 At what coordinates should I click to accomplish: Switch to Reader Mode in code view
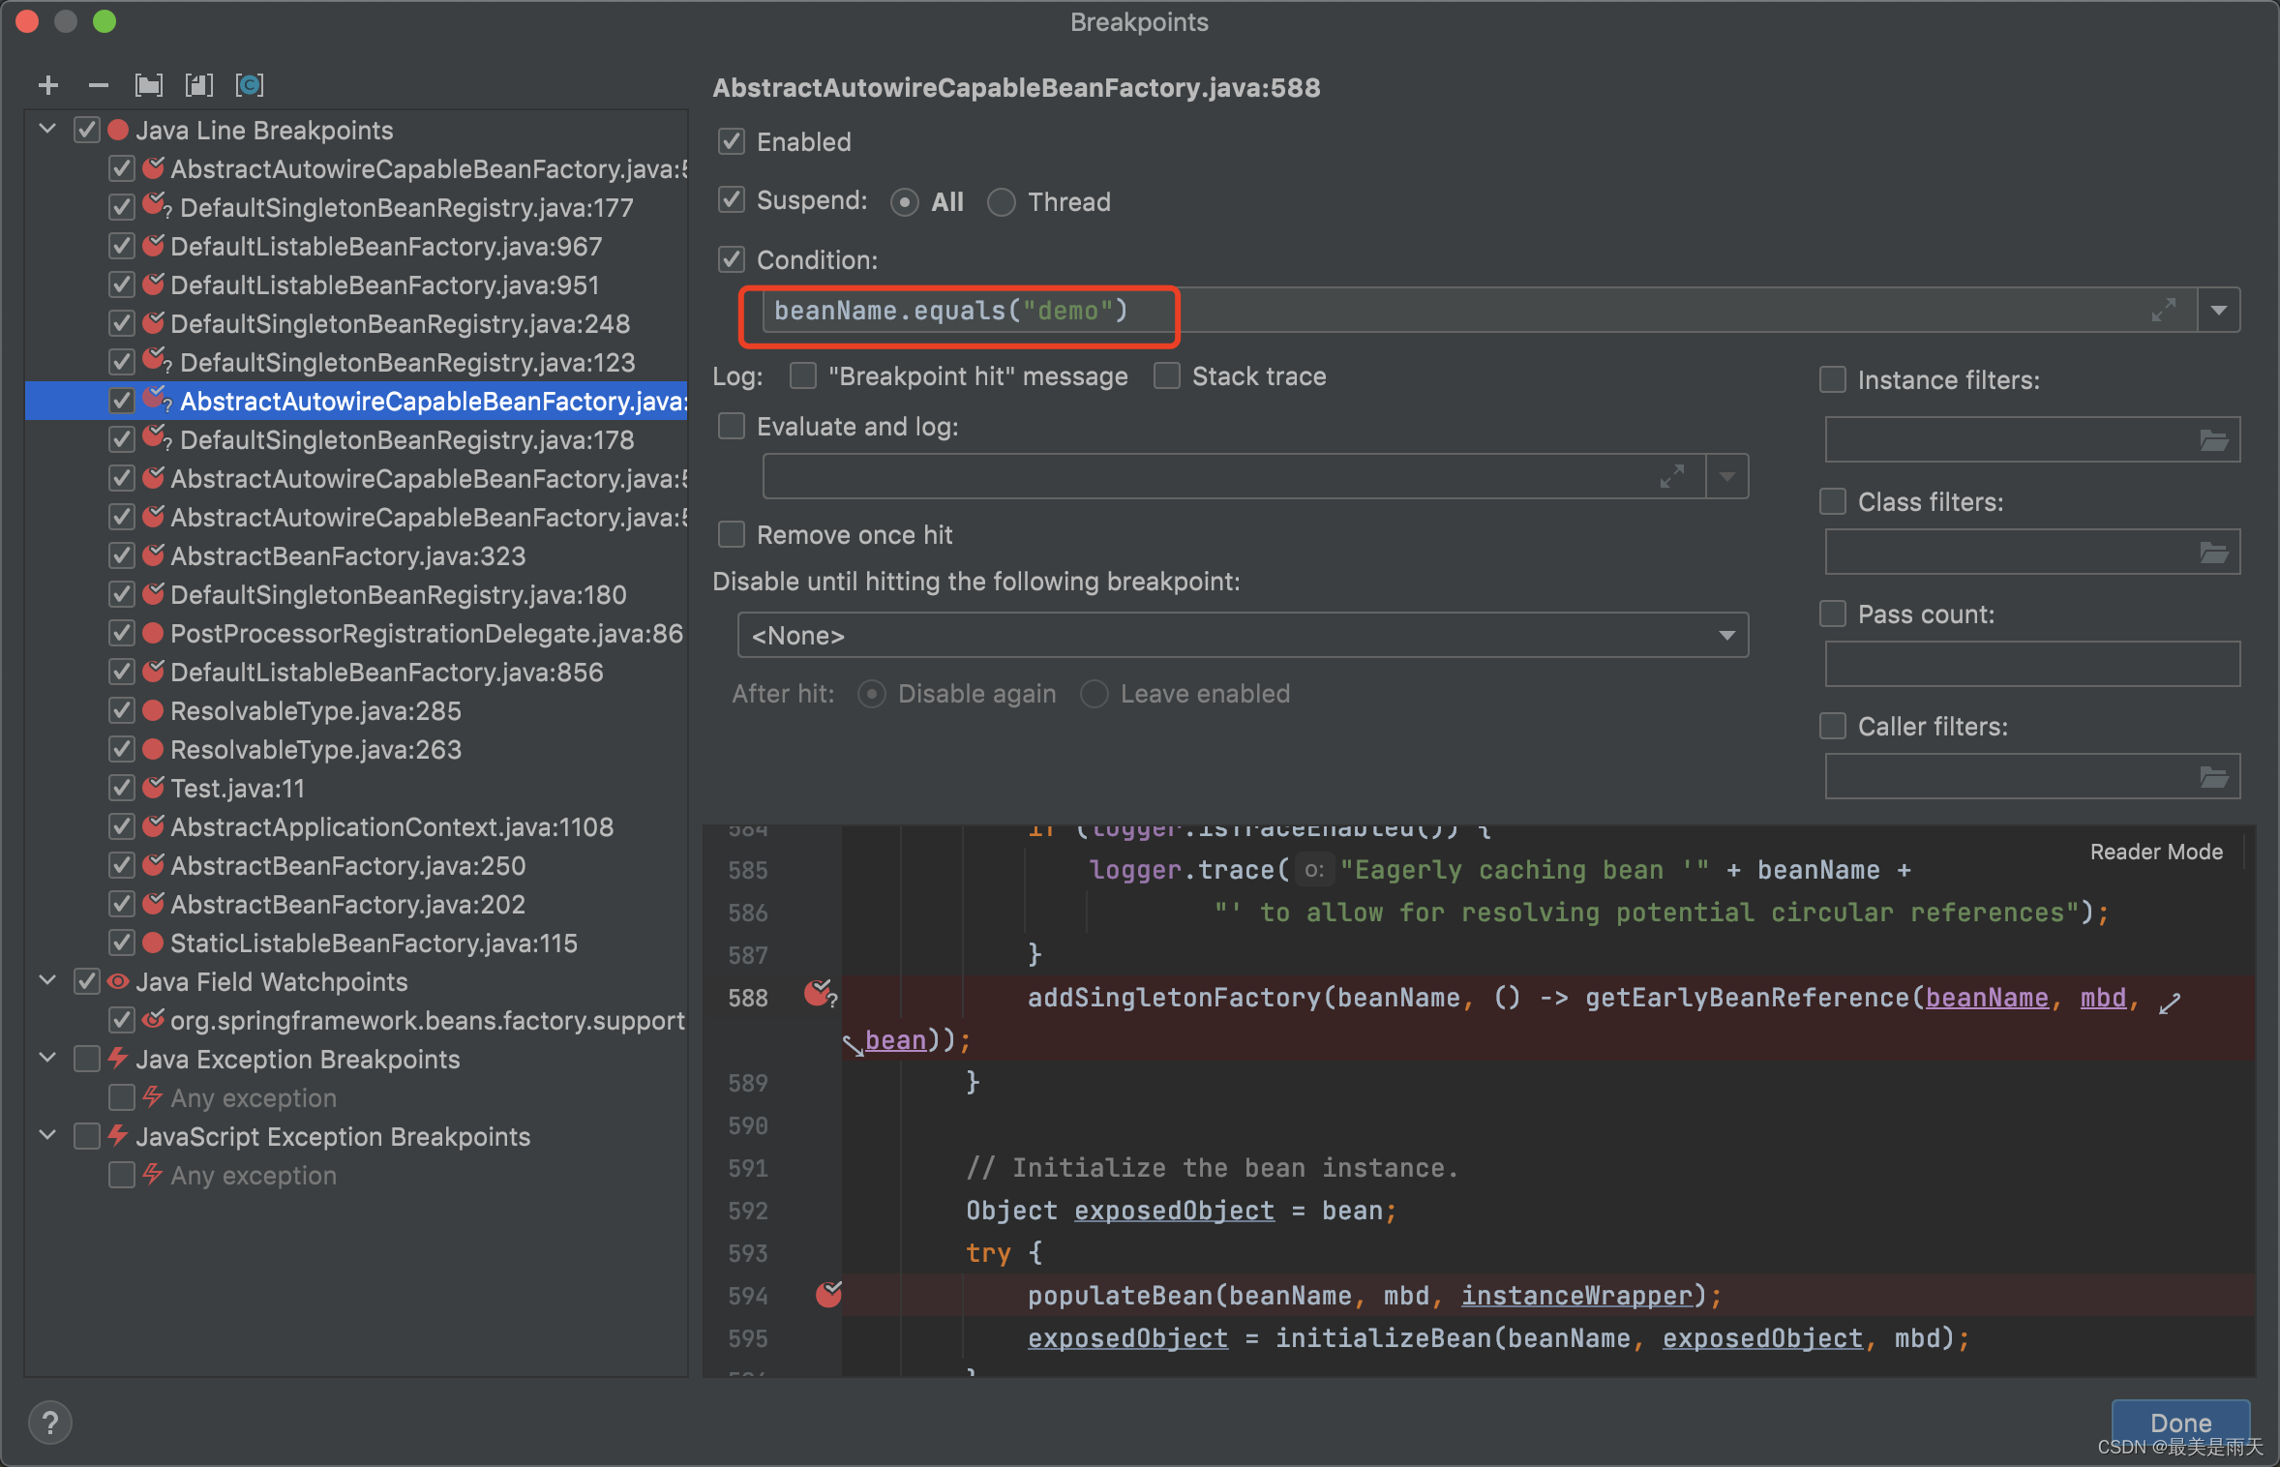[2153, 853]
